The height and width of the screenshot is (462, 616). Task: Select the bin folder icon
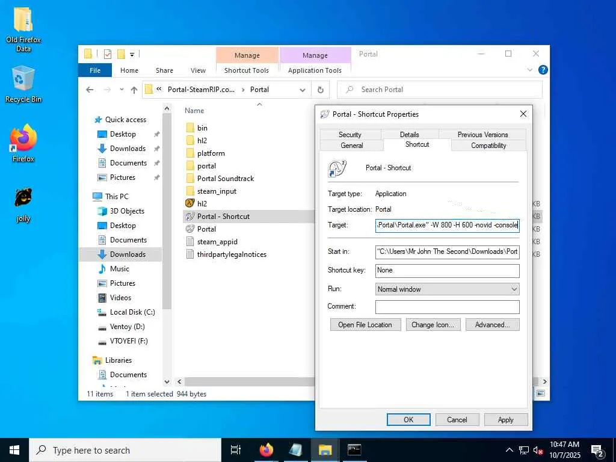pyautogui.click(x=190, y=128)
